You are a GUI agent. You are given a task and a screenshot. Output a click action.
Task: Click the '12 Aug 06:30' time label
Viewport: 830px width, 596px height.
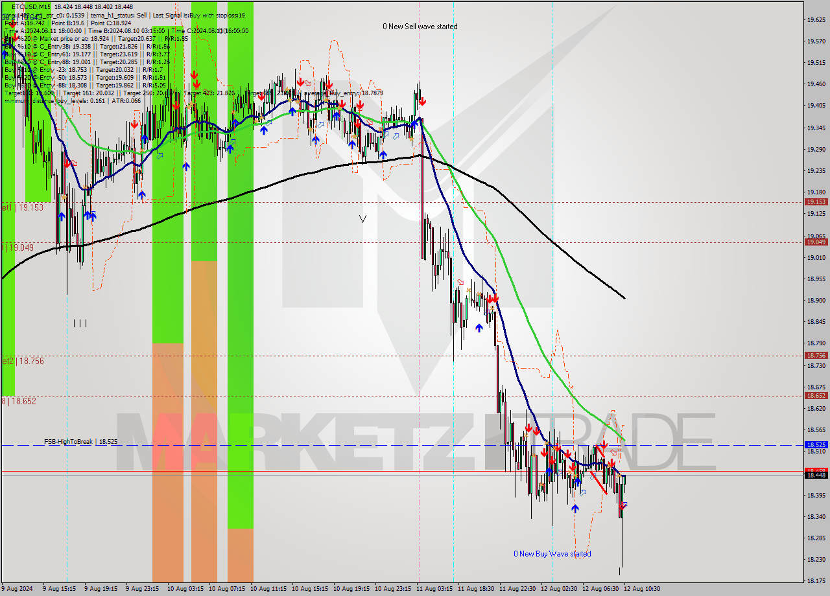(x=600, y=589)
